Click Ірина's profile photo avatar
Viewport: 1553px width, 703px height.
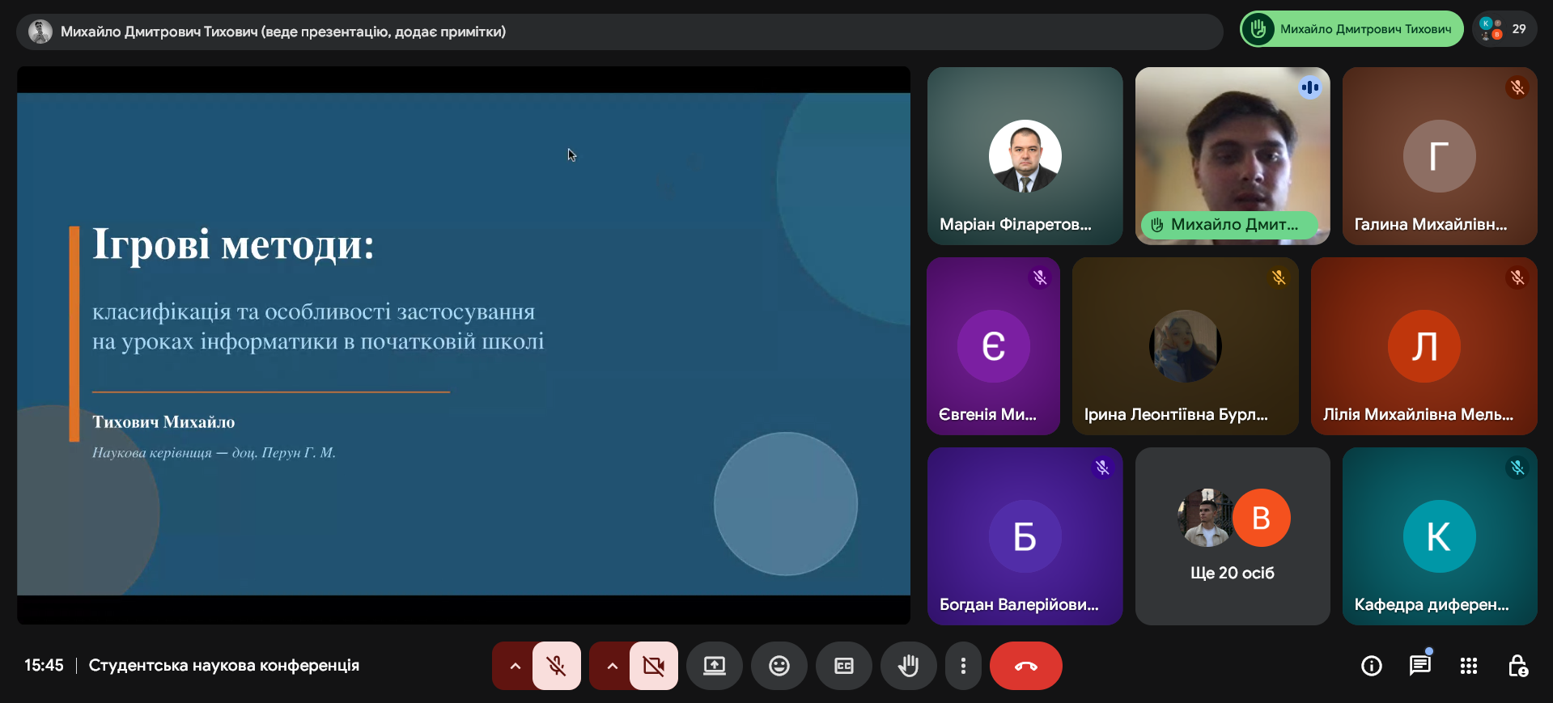pyautogui.click(x=1186, y=346)
